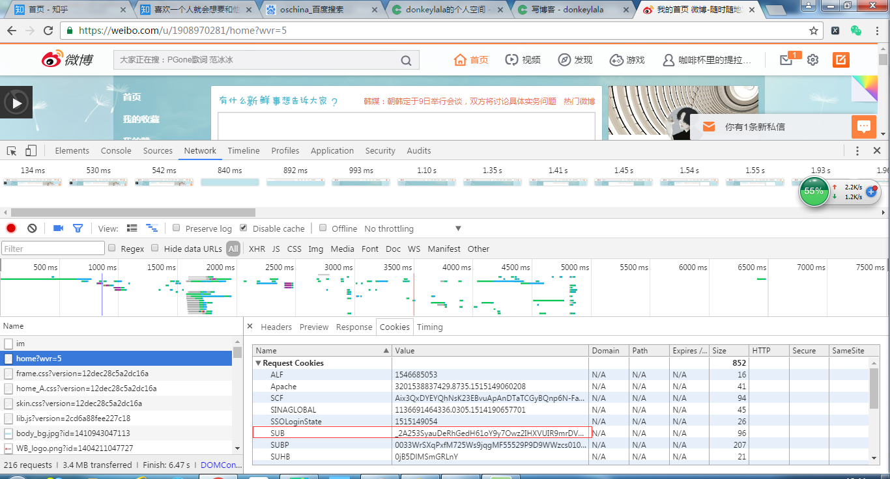Viewport: 890px width, 479px height.
Task: Close the request details pane
Action: (x=250, y=327)
